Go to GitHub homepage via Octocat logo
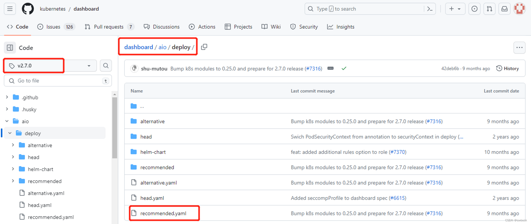 (x=28, y=9)
